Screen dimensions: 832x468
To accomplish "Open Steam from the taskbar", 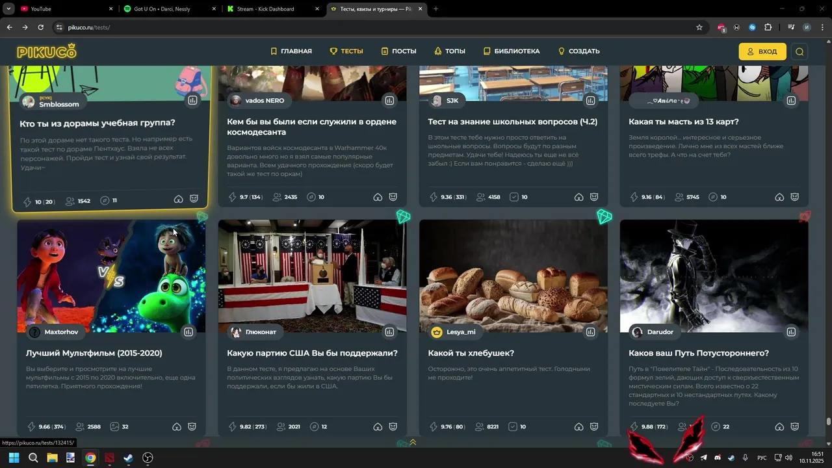I will [x=128, y=458].
